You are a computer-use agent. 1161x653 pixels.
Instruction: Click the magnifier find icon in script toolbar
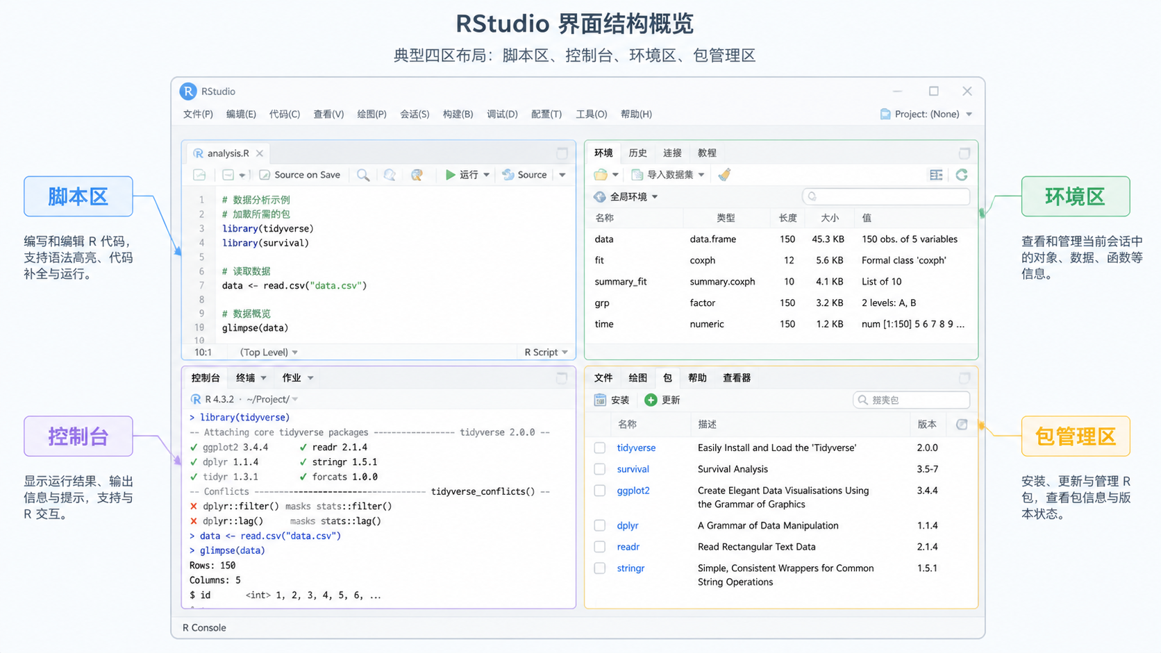[363, 175]
